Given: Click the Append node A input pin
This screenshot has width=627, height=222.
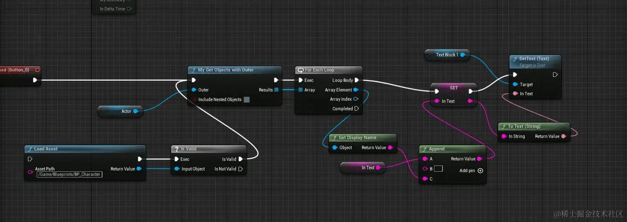Looking at the screenshot, I should (425, 159).
